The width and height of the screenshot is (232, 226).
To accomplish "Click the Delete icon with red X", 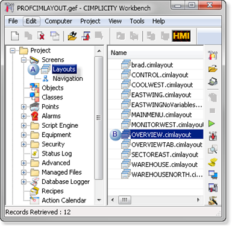I will pyautogui.click(x=41, y=36).
